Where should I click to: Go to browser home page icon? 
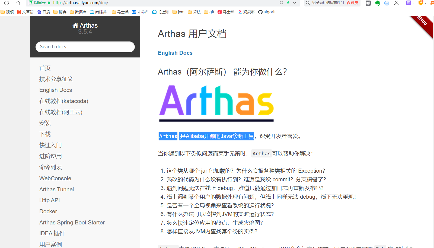click(18, 3)
